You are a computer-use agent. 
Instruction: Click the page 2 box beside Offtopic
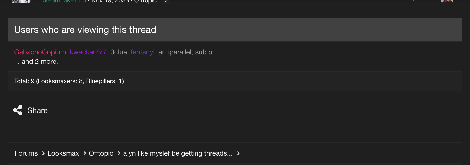click(166, 1)
